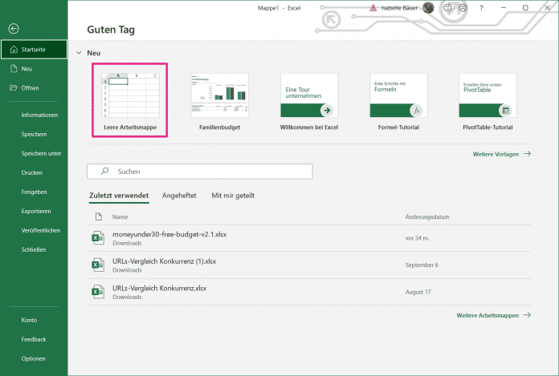The width and height of the screenshot is (559, 376).
Task: Open Drucken in the sidebar
Action: [x=34, y=172]
